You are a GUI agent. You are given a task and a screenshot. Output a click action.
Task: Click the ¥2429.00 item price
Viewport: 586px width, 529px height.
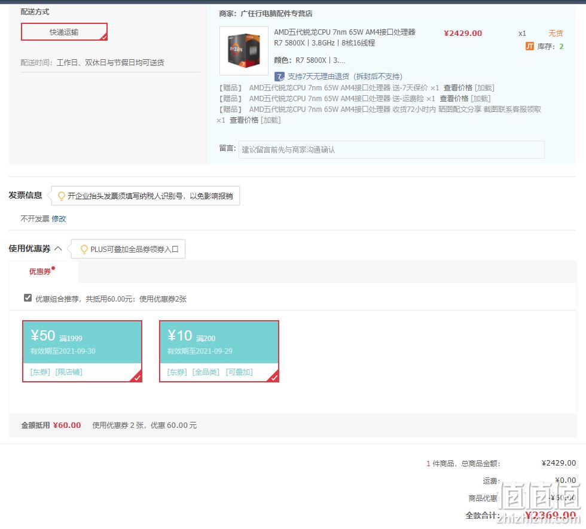click(463, 34)
